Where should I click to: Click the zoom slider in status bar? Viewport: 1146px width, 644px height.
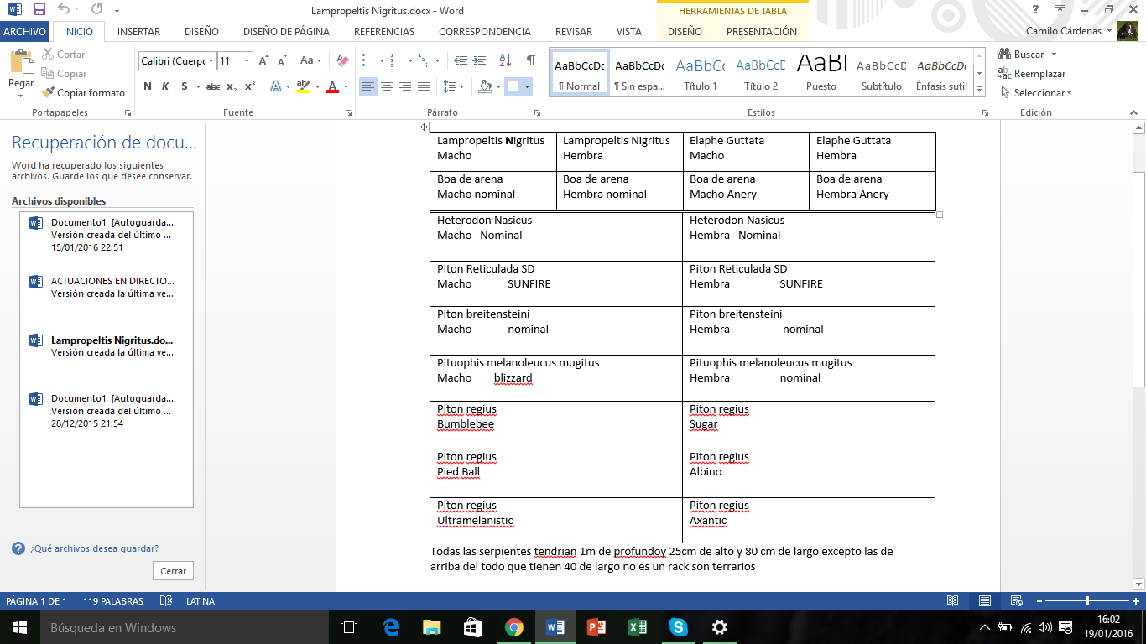pos(1087,601)
